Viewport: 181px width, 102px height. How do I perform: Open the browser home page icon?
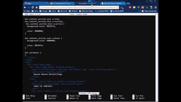point(36,7)
